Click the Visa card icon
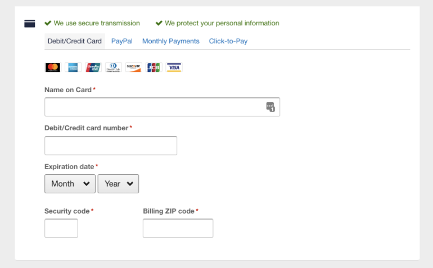Viewport: 433px width, 268px height. 174,67
